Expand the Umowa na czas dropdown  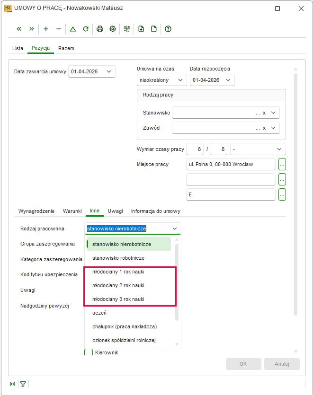tap(180, 80)
